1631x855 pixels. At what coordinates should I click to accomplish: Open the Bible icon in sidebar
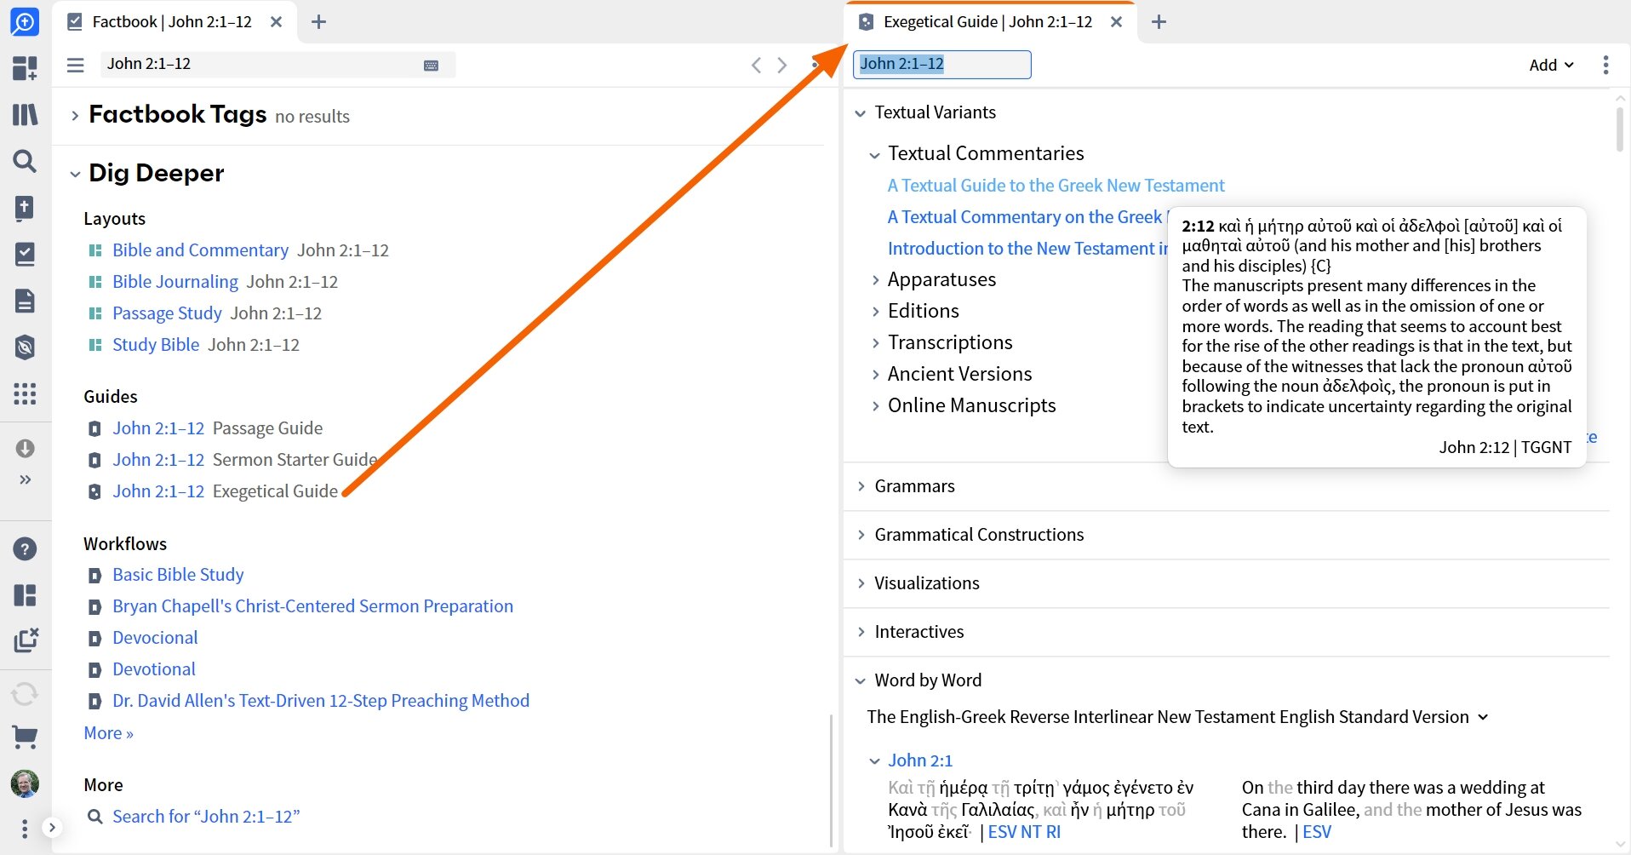point(25,208)
